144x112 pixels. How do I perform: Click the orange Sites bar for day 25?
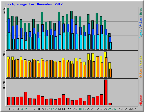click(111, 73)
